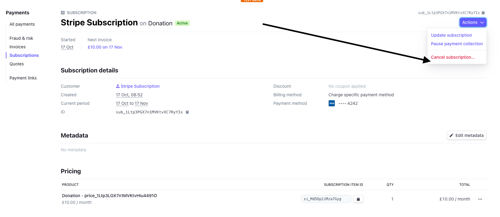
Task: Click the Visa card icon
Action: pyautogui.click(x=331, y=104)
